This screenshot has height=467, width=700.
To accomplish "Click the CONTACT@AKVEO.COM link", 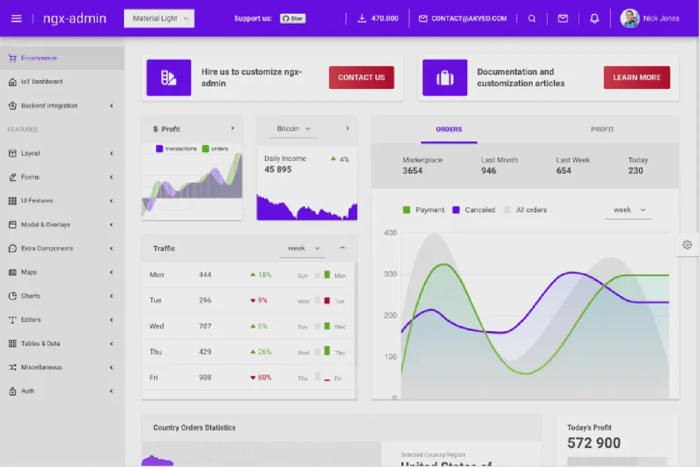I will [x=469, y=19].
